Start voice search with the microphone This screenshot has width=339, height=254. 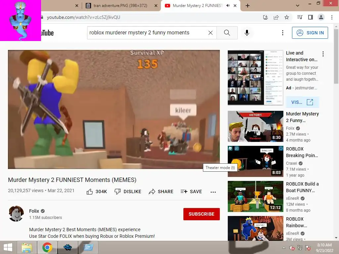pos(247,33)
